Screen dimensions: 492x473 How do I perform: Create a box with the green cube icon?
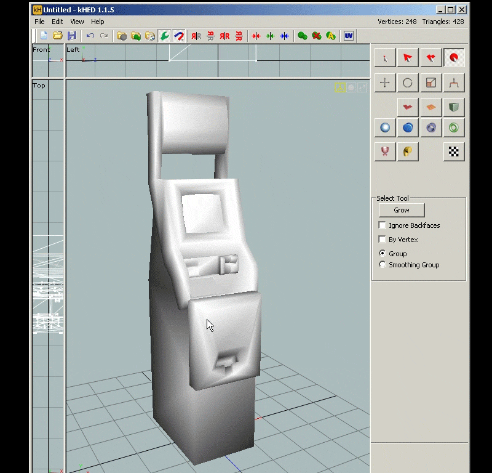454,108
